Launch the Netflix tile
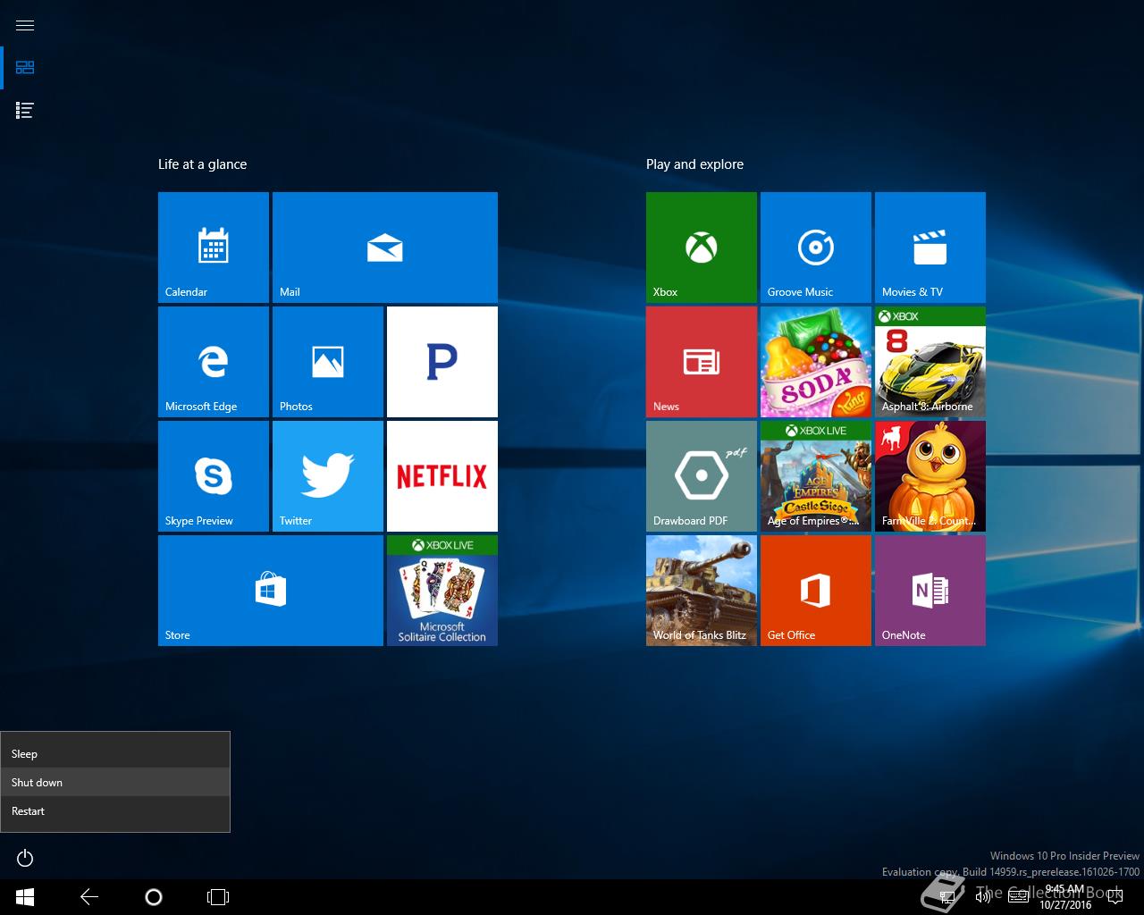 click(442, 476)
